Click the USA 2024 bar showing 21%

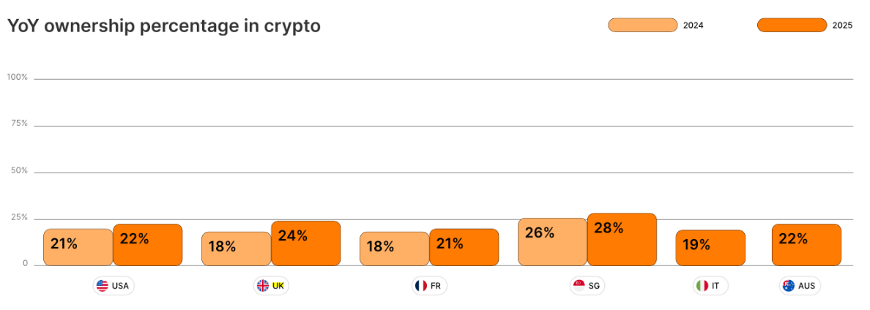click(78, 247)
